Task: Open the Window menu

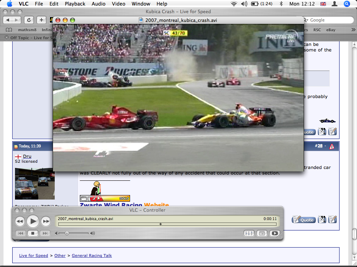Action: click(x=141, y=4)
